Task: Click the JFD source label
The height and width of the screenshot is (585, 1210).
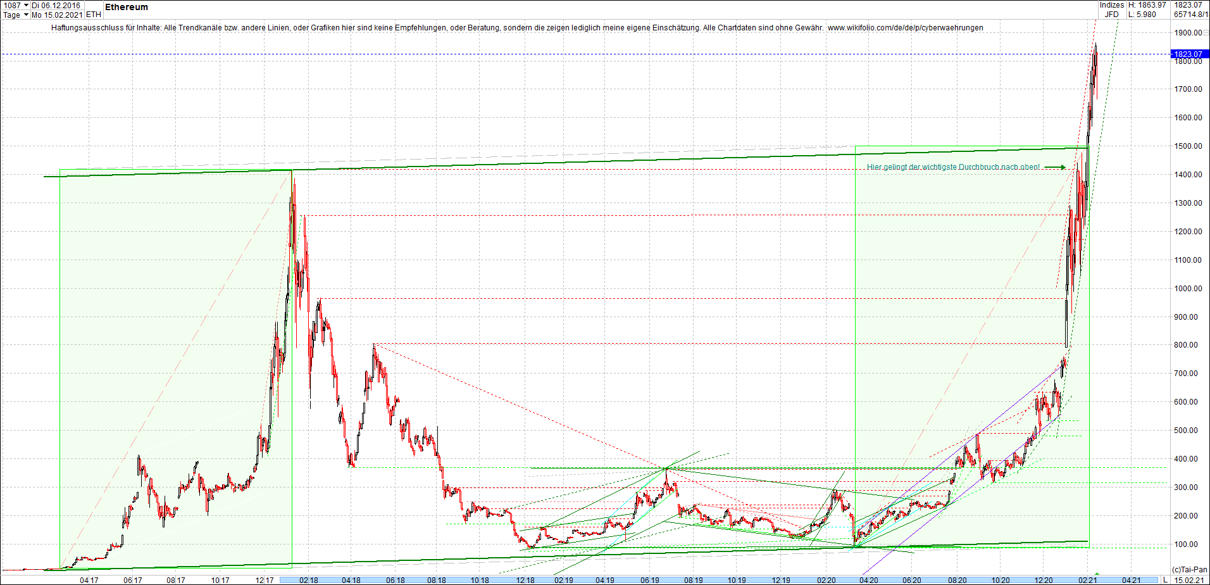Action: pos(1112,15)
